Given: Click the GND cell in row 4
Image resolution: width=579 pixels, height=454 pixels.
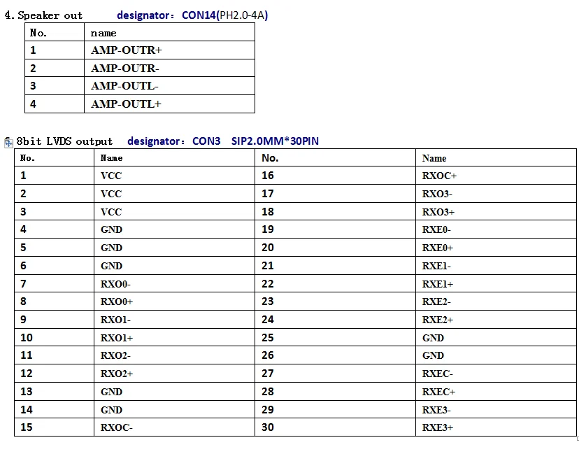Looking at the screenshot, I should pyautogui.click(x=174, y=229).
